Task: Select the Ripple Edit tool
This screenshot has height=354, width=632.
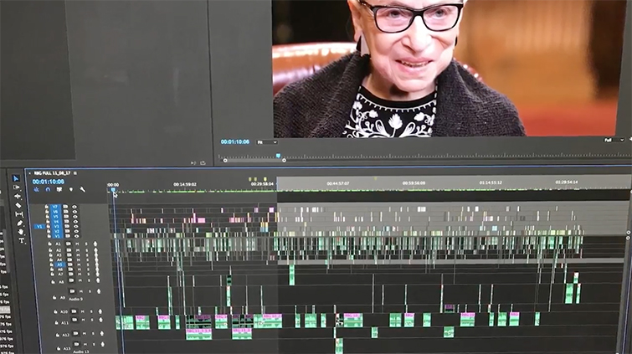Action: pos(18,196)
